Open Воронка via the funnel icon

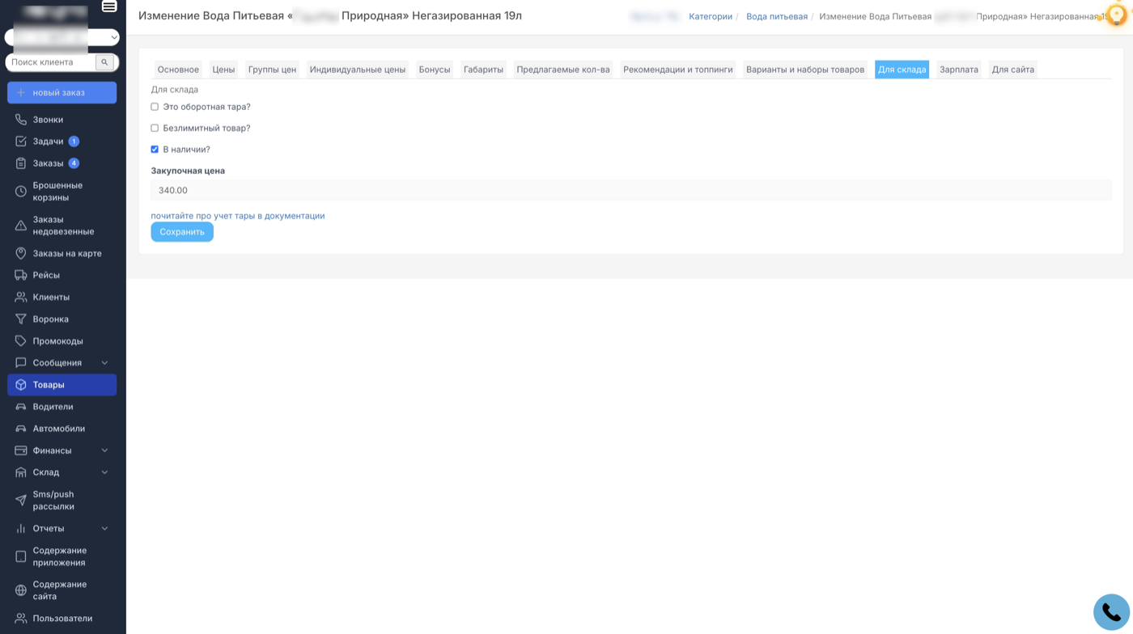21,319
